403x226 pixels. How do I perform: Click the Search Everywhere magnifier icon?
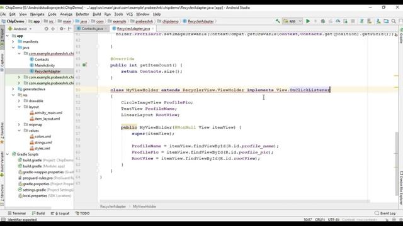[394, 21]
